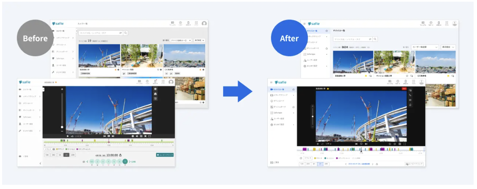The height and width of the screenshot is (189, 477).
Task: Toggle favorite star on first Before camera card
Action: point(115,69)
